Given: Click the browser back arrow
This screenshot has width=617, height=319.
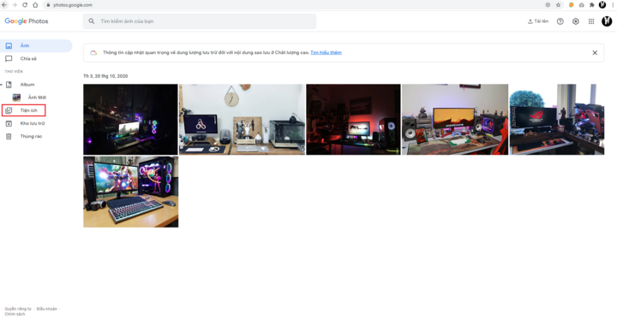Looking at the screenshot, I should (4, 5).
